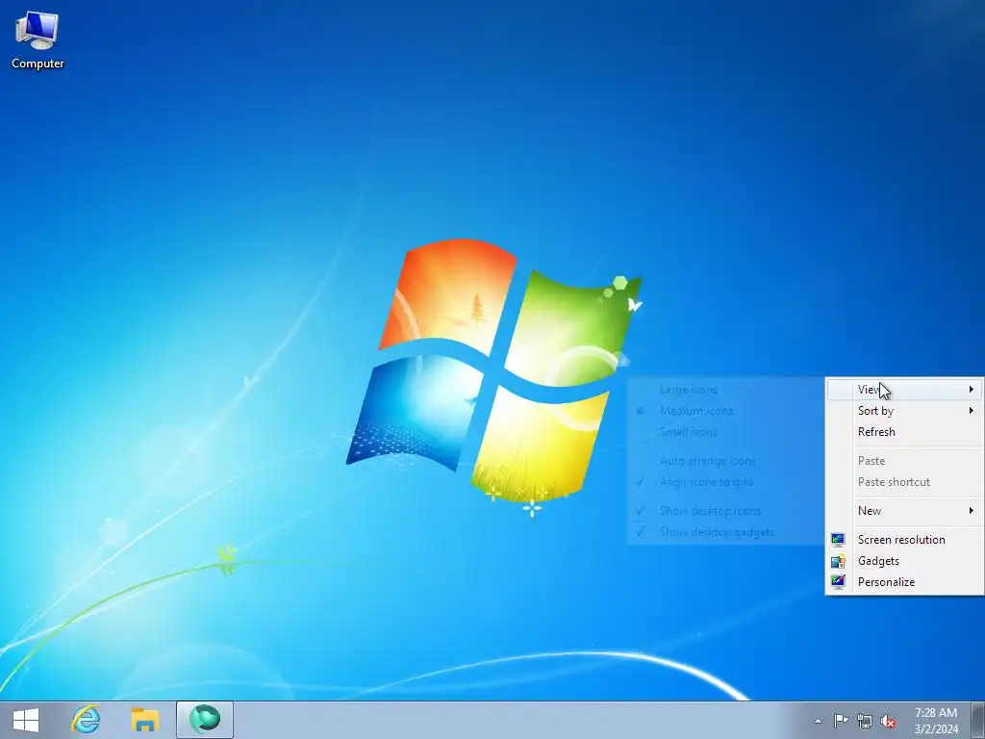Click the muted volume tray icon
The height and width of the screenshot is (739, 985).
tap(888, 722)
